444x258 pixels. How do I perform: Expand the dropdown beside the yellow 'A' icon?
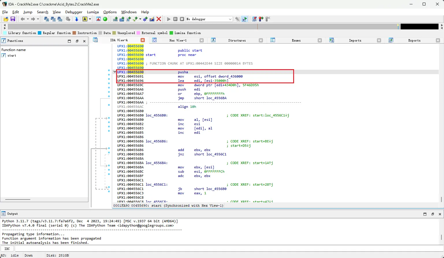[90, 19]
